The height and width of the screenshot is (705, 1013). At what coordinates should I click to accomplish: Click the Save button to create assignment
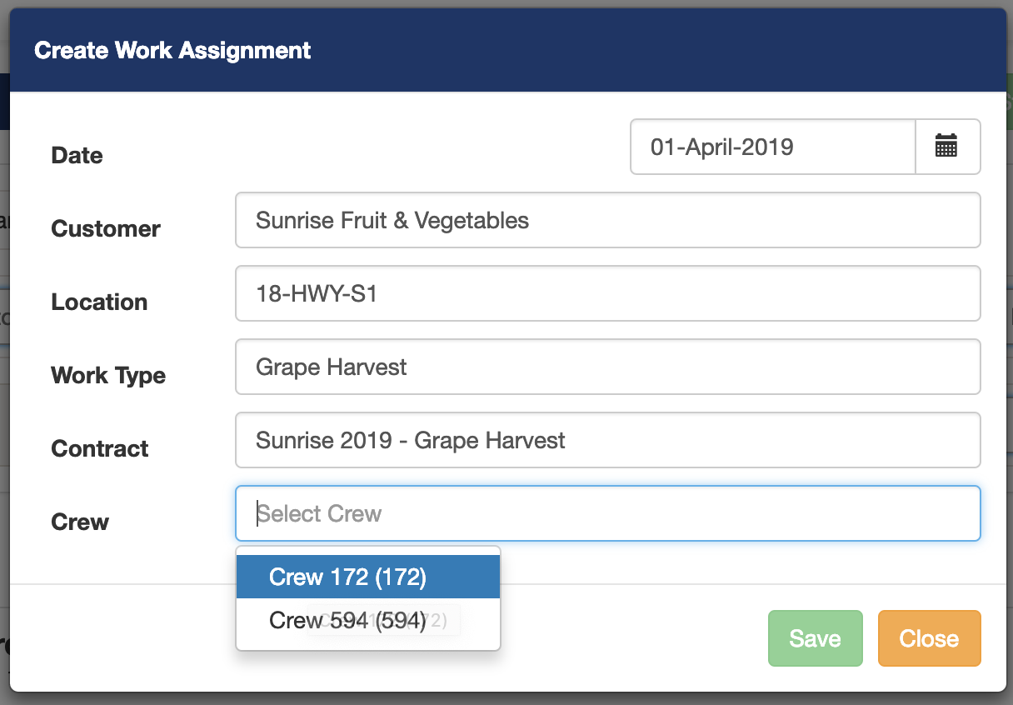click(815, 638)
